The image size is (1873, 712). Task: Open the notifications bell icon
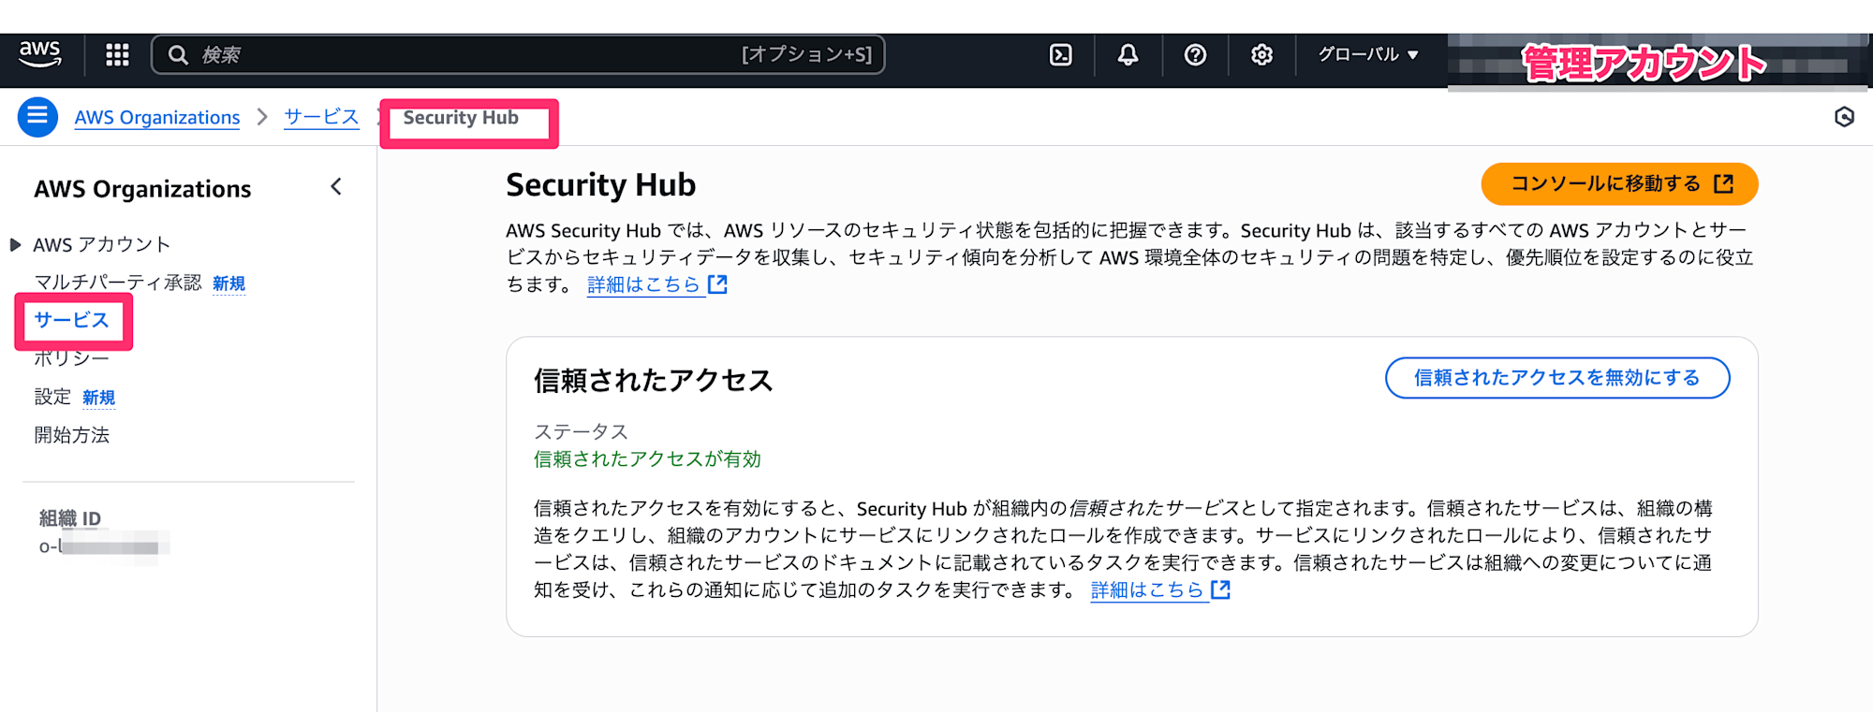(1128, 55)
